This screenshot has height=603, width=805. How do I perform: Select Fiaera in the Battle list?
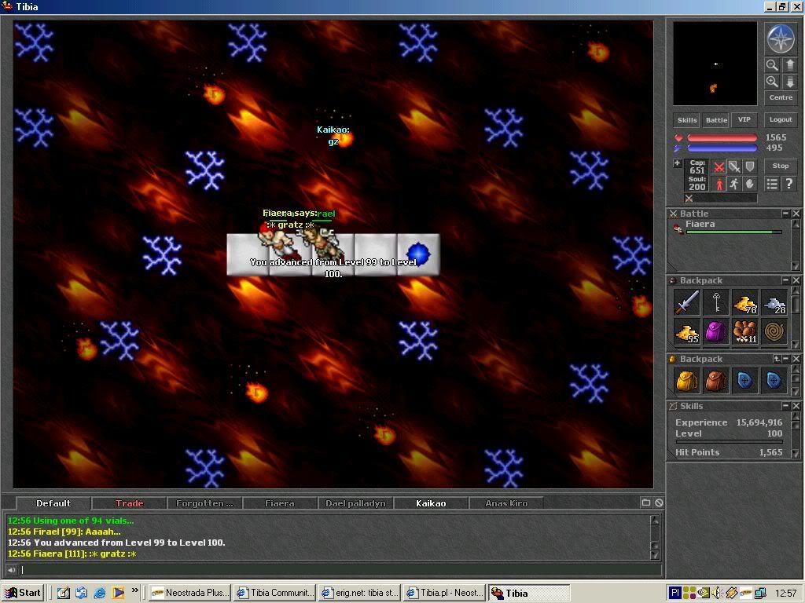pos(727,227)
